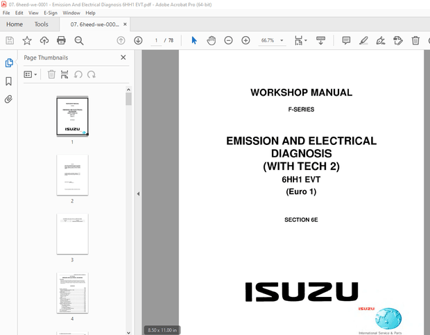Select page 3 thumbnail
Image resolution: width=430 pixels, height=335 pixels.
pyautogui.click(x=72, y=234)
